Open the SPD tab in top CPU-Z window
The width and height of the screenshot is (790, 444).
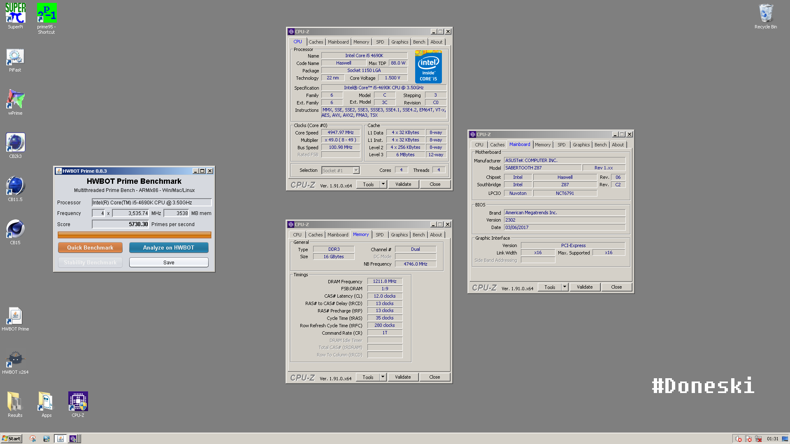tap(380, 42)
